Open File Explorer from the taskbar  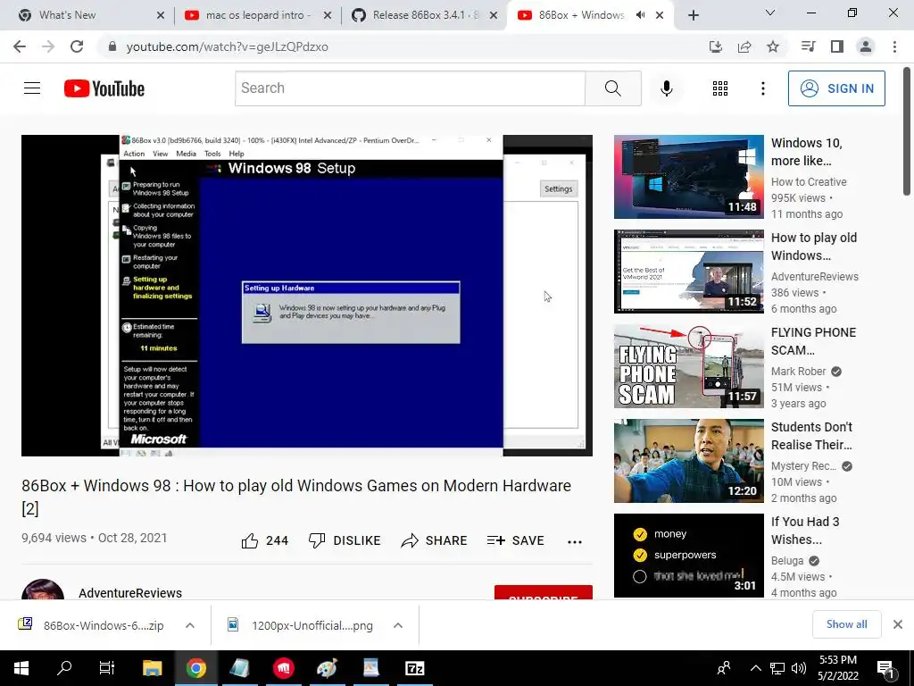[x=152, y=668]
